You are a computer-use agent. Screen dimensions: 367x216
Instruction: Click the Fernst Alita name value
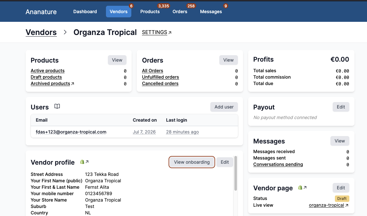point(97,187)
